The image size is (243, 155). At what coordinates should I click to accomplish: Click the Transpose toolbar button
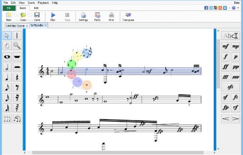pyautogui.click(x=128, y=17)
